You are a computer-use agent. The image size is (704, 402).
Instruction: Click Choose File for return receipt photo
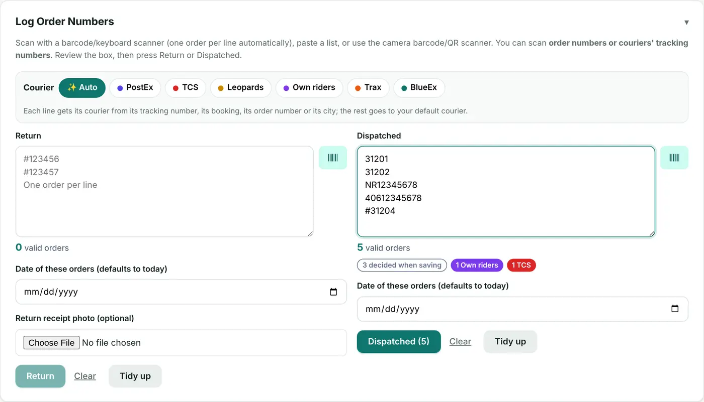pyautogui.click(x=51, y=343)
